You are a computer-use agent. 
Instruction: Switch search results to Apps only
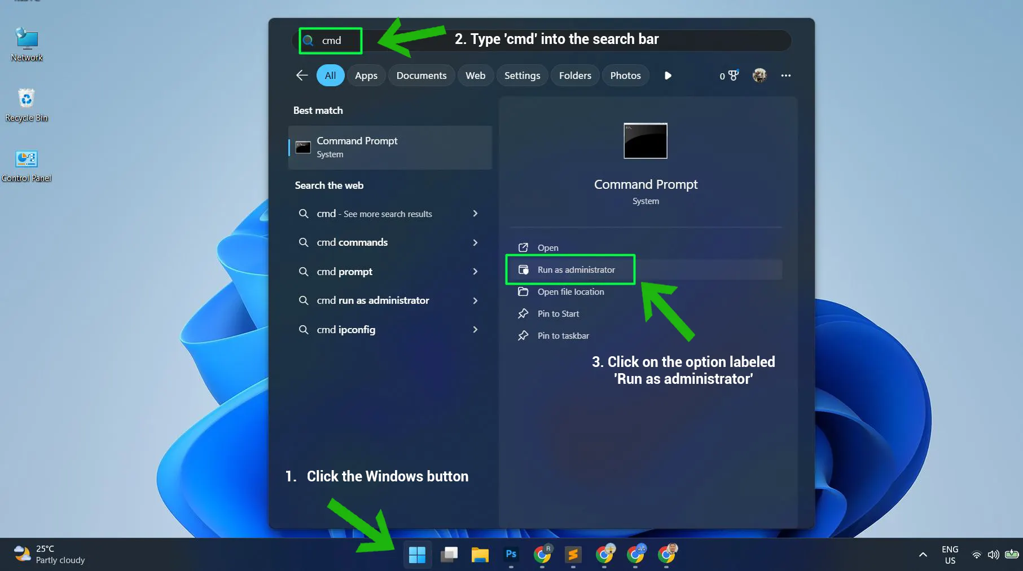(x=366, y=75)
